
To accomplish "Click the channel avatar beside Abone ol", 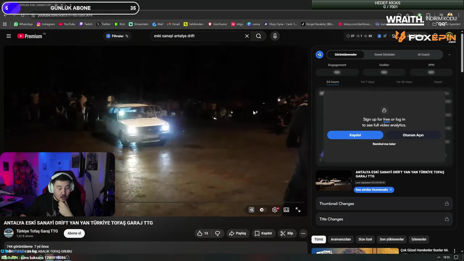I will [x=9, y=233].
